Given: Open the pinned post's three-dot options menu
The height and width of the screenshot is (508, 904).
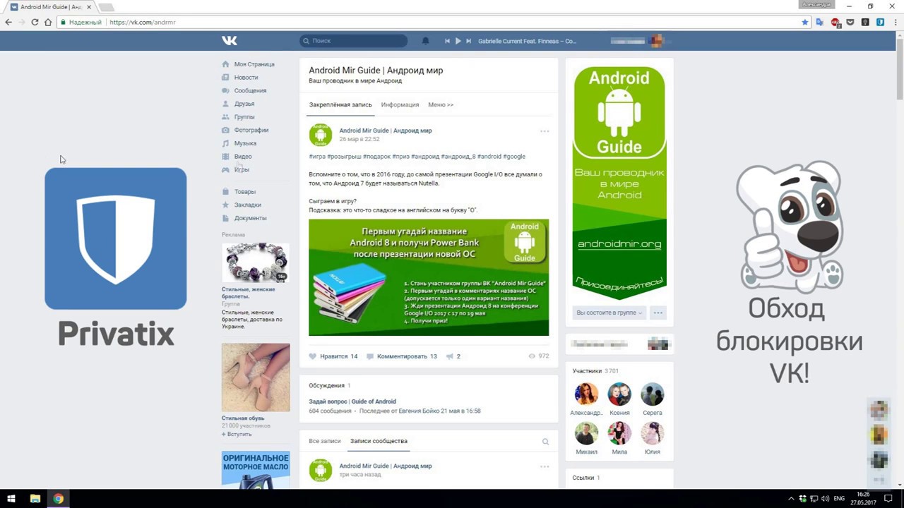Looking at the screenshot, I should point(545,131).
